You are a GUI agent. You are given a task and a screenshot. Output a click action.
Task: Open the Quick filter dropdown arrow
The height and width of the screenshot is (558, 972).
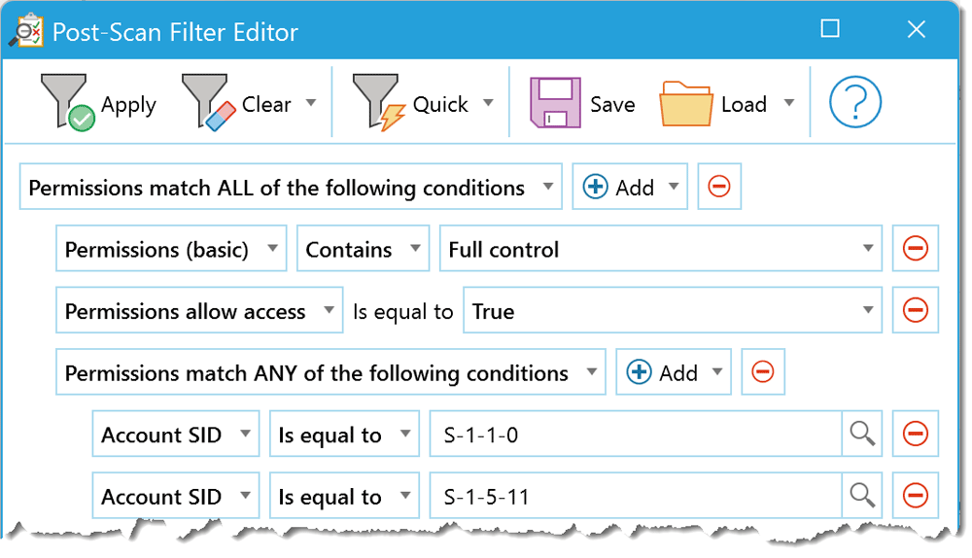[x=489, y=102]
